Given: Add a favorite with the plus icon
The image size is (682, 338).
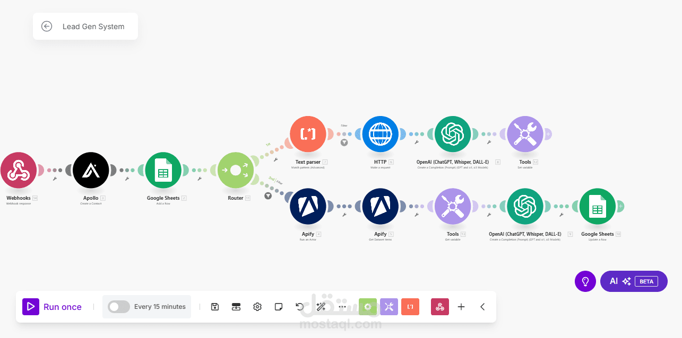Looking at the screenshot, I should coord(461,307).
